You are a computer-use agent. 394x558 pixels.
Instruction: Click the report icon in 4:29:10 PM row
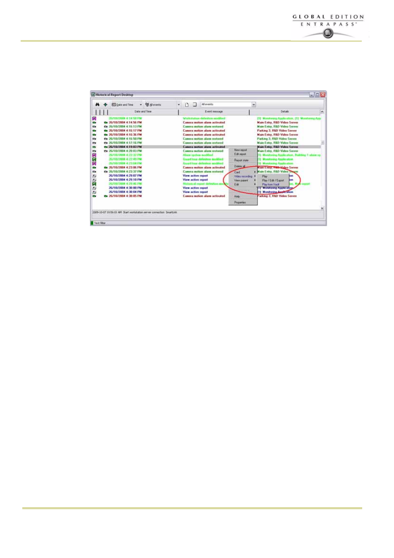(94, 180)
